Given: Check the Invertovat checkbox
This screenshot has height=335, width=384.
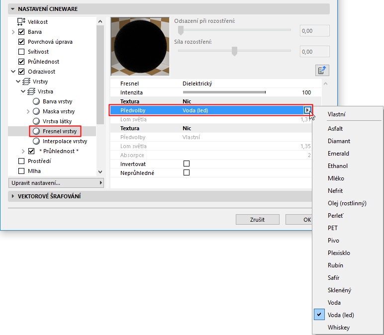Looking at the screenshot, I should pyautogui.click(x=187, y=164).
